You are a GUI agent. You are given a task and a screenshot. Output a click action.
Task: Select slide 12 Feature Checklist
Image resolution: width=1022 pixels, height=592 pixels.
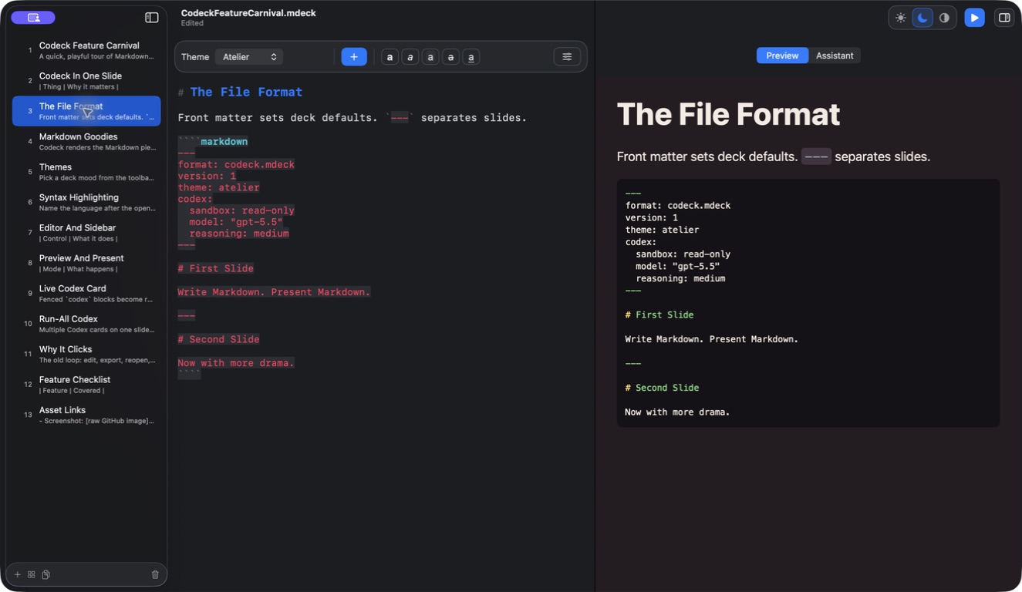[x=86, y=385]
